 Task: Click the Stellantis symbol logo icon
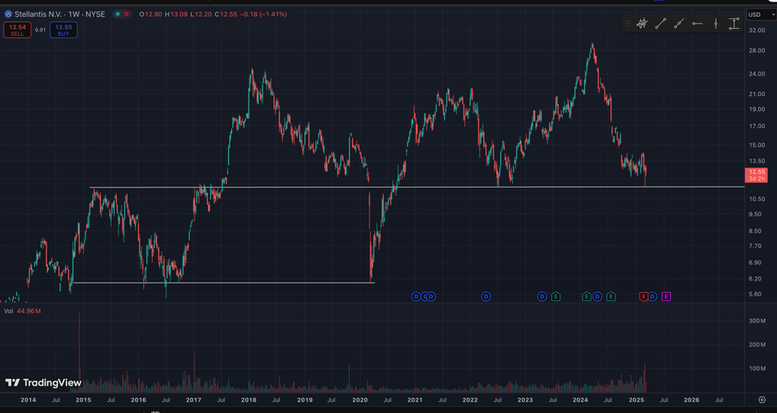coord(8,14)
